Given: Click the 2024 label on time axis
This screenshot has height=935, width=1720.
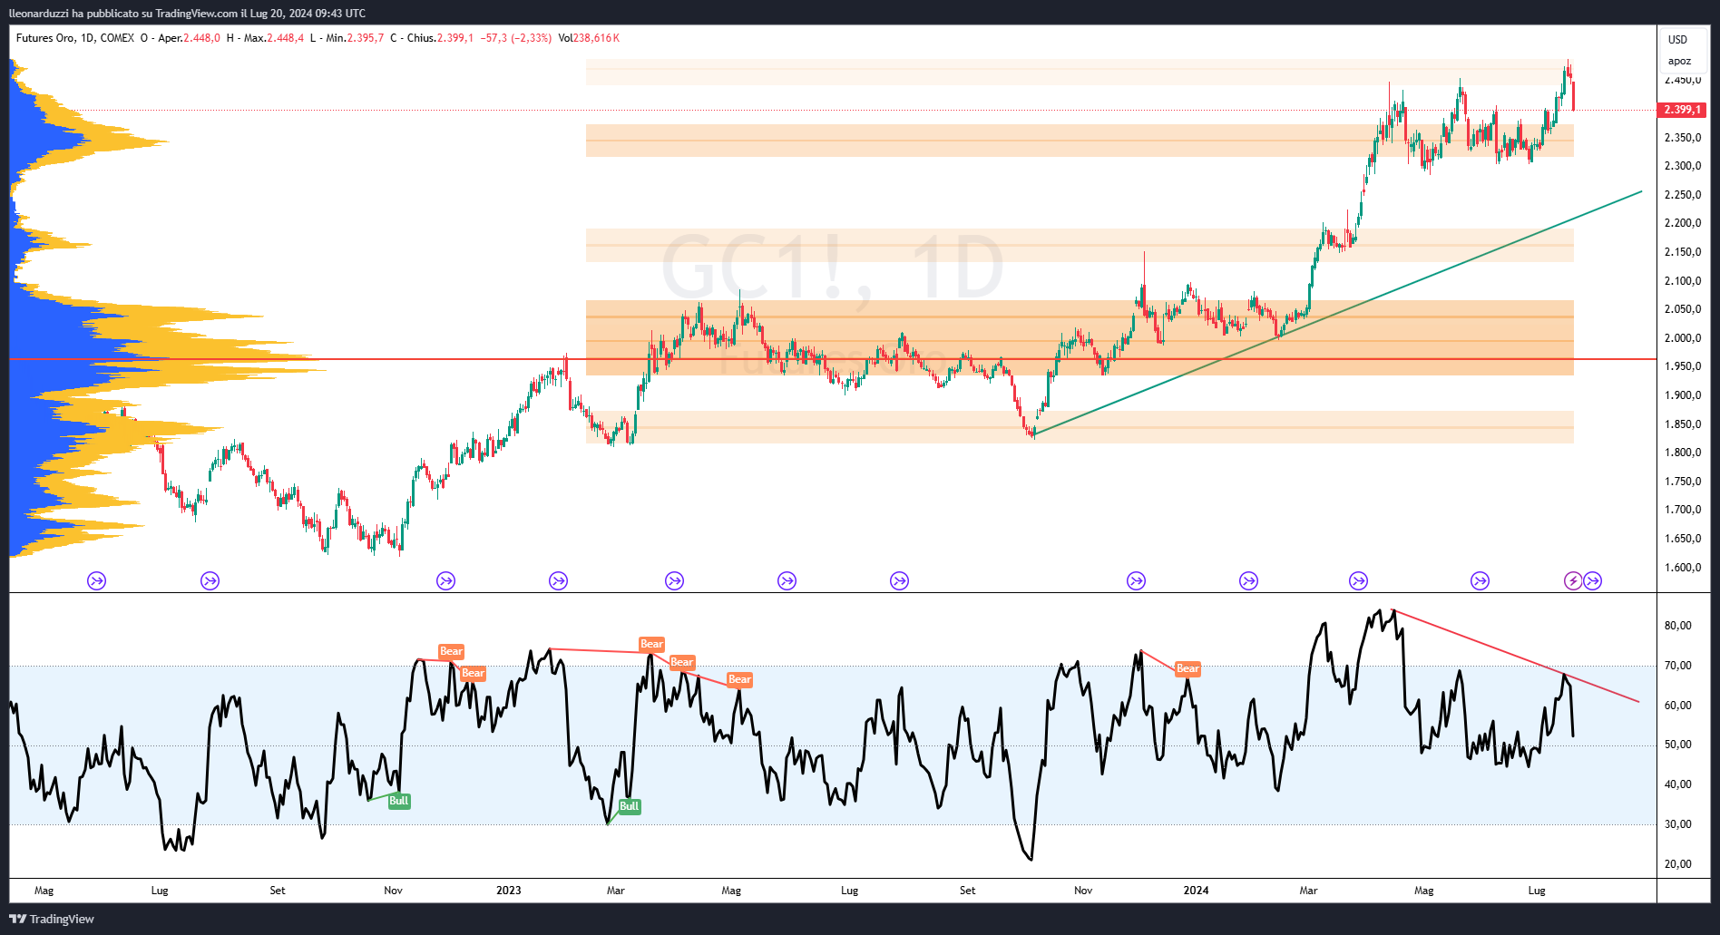Looking at the screenshot, I should tap(1196, 891).
